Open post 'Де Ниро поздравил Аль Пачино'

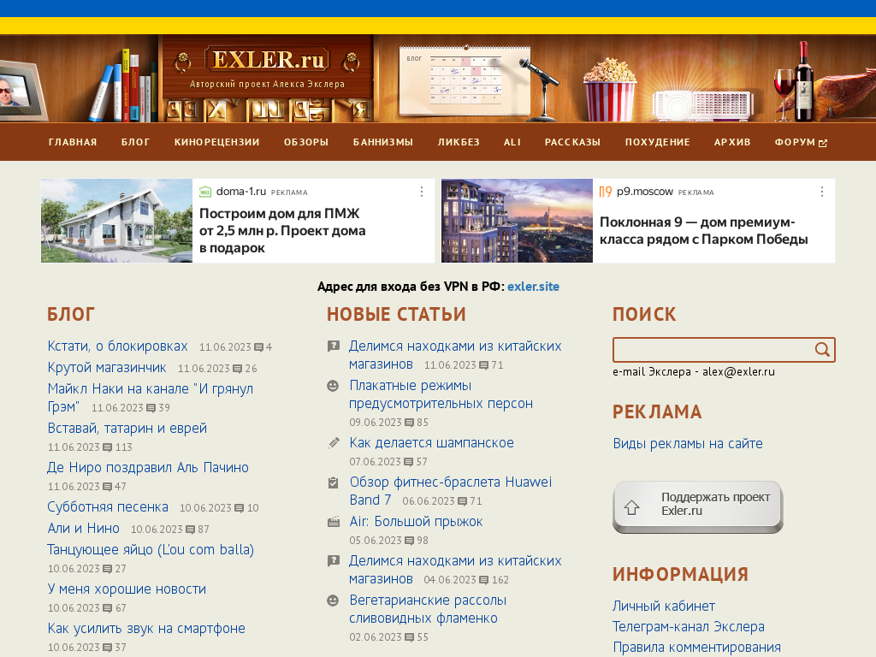148,468
